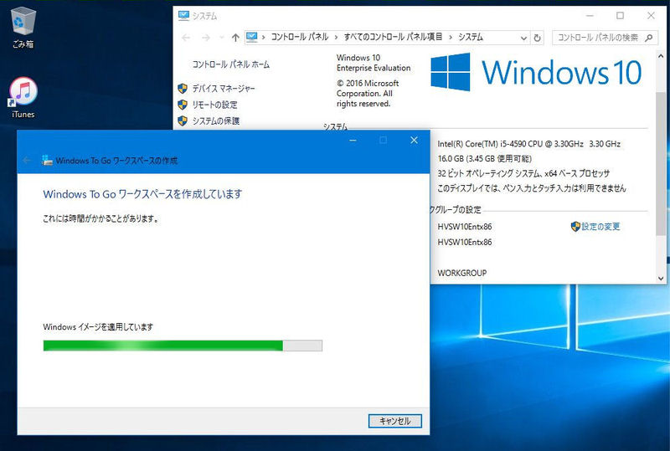This screenshot has height=451, width=670.
Task: Go forward in System control panel window
Action: click(206, 38)
